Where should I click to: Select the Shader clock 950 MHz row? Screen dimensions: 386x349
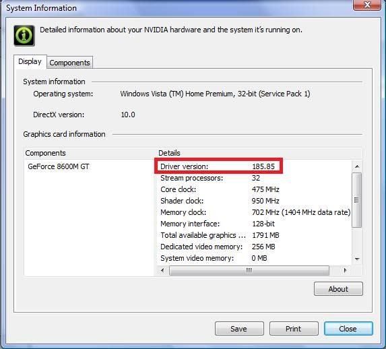254,201
